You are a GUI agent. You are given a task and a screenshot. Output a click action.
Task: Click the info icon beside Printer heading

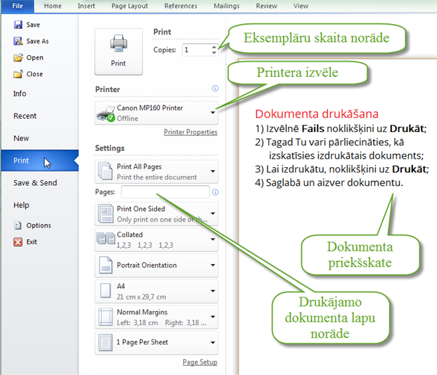coord(215,88)
